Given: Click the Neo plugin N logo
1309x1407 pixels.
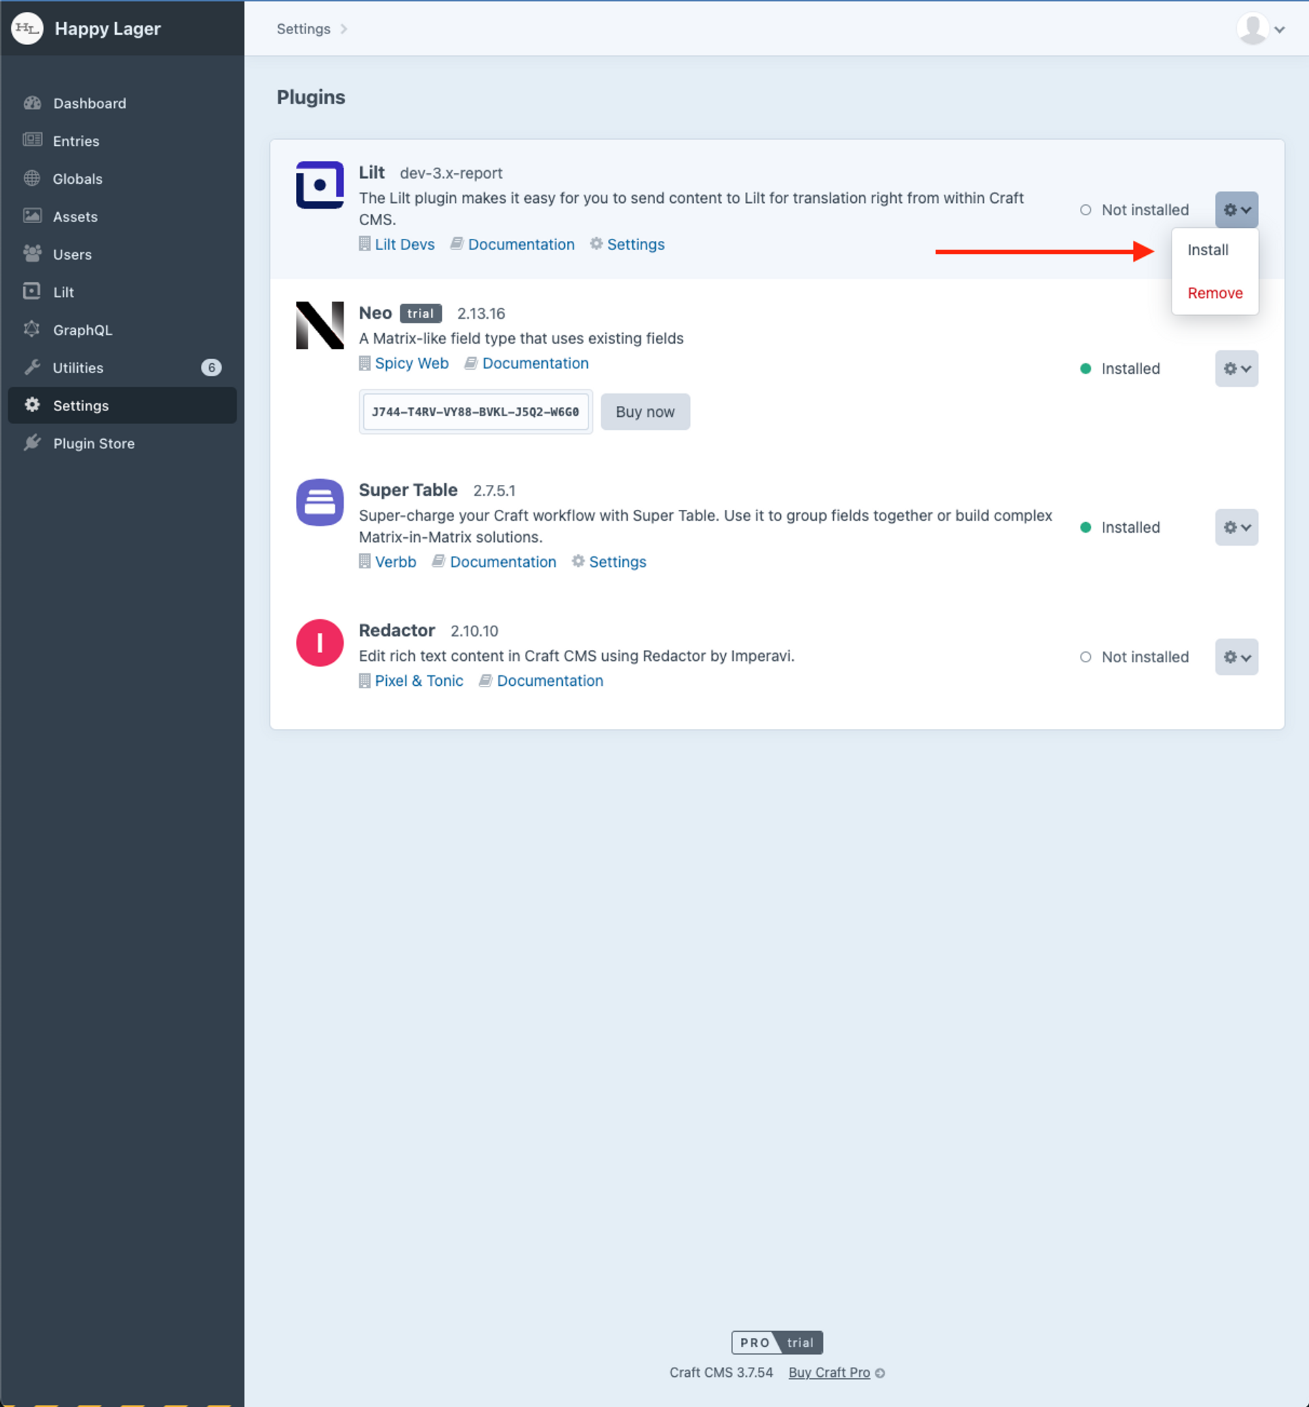Looking at the screenshot, I should tap(319, 325).
